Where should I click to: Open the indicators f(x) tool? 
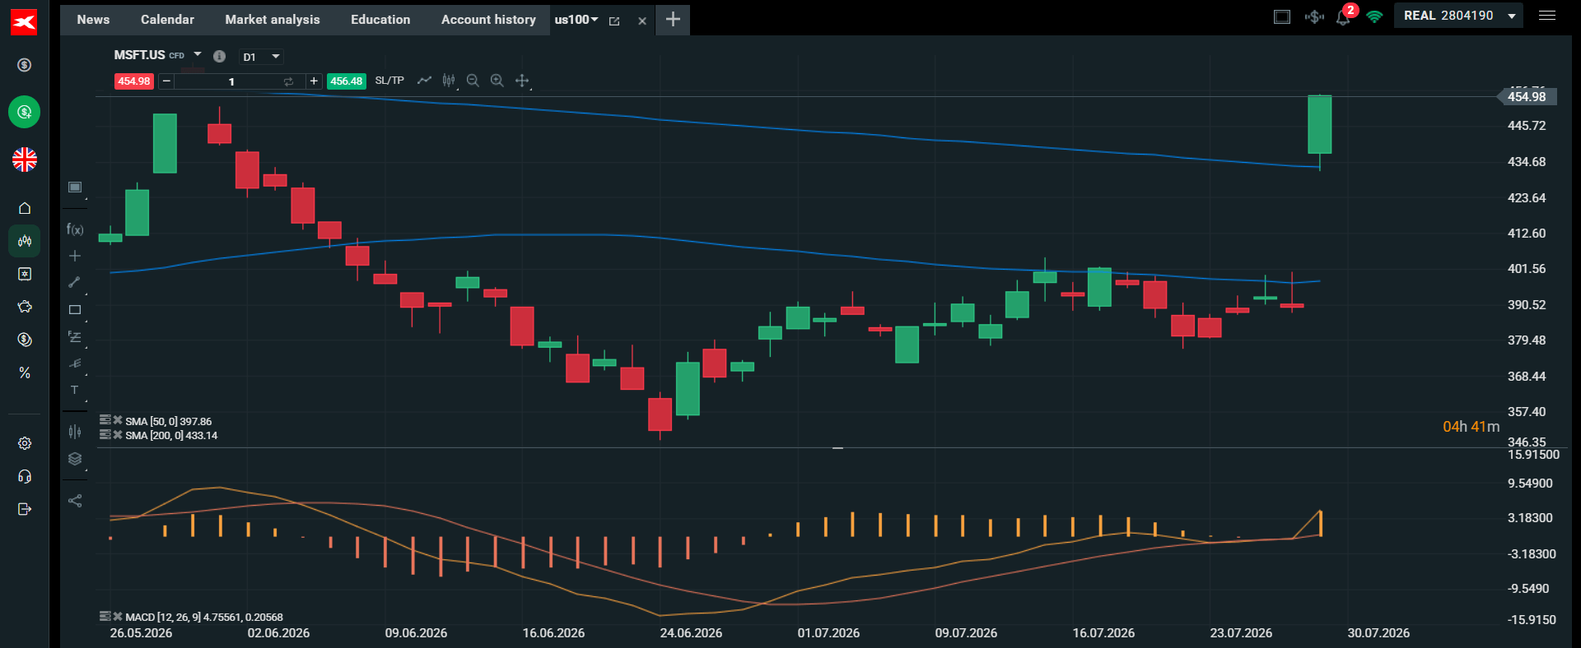pyautogui.click(x=75, y=229)
